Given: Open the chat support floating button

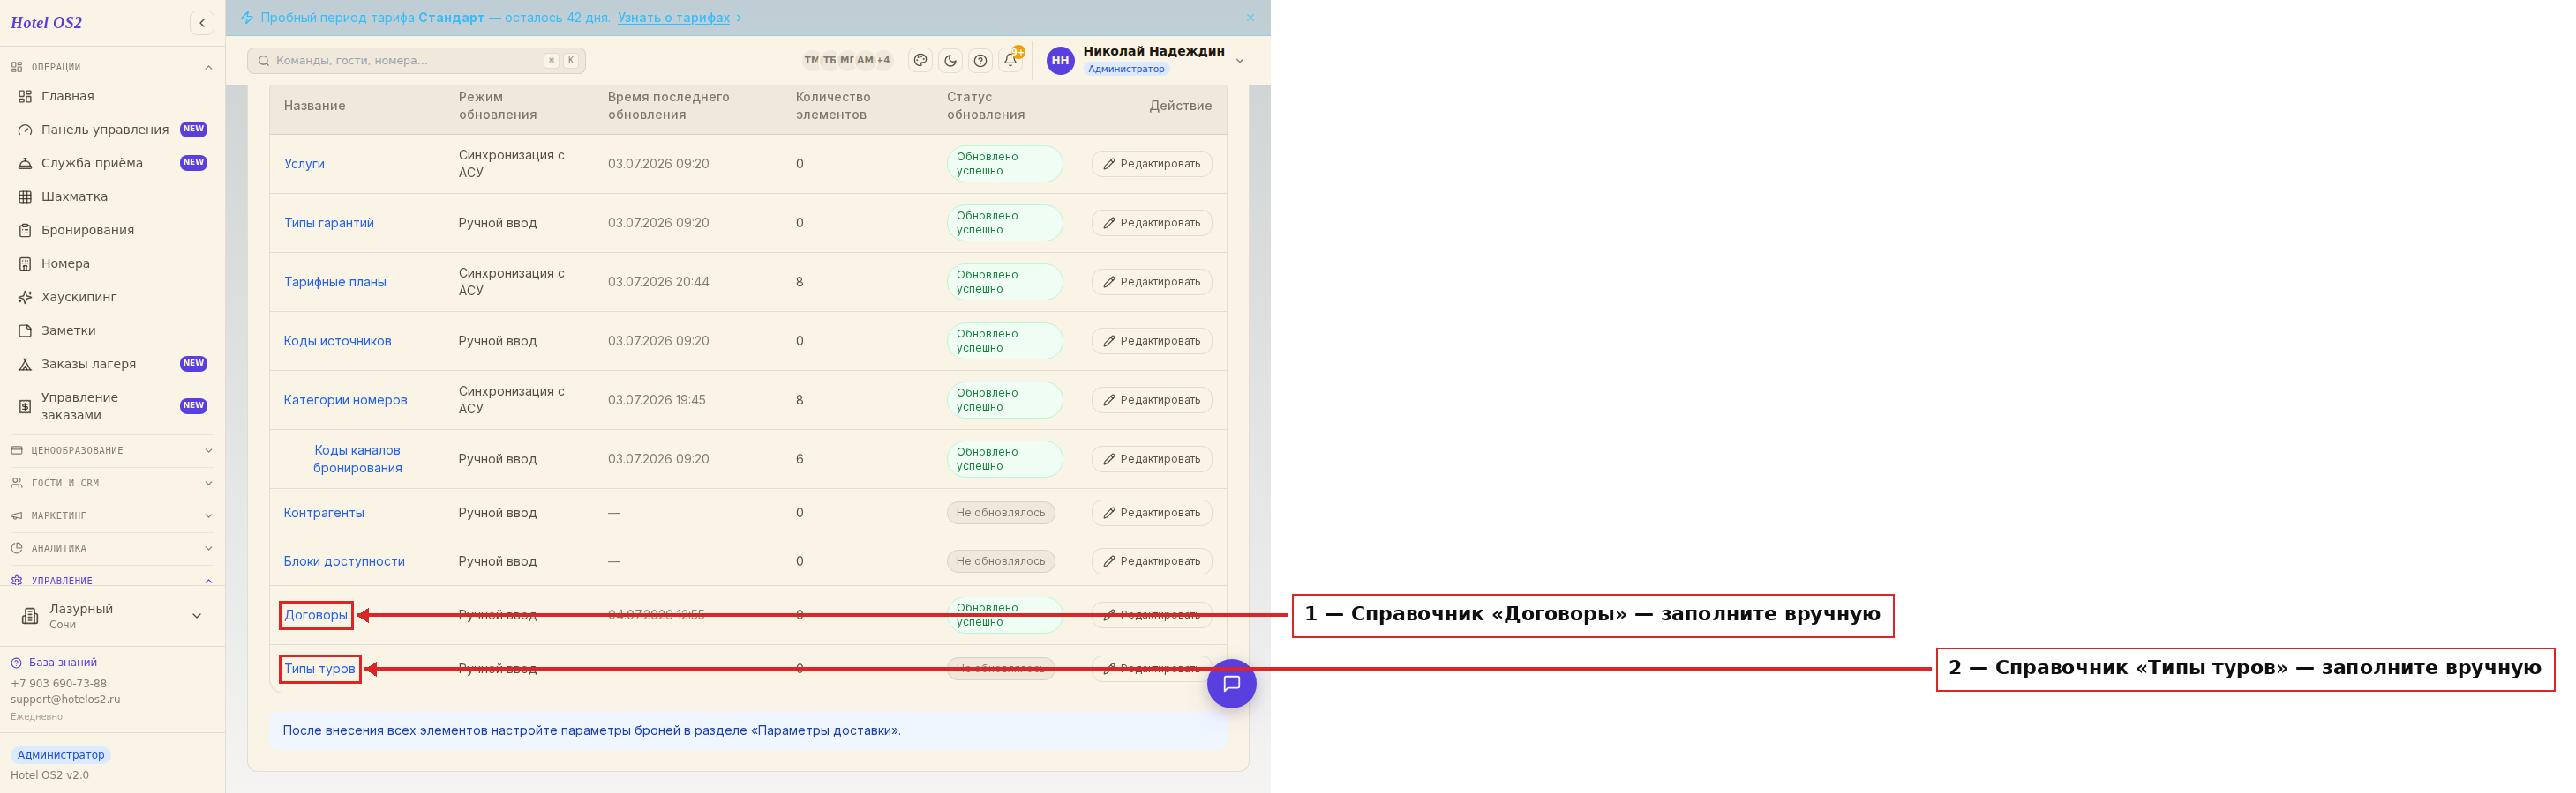Looking at the screenshot, I should click(1231, 683).
